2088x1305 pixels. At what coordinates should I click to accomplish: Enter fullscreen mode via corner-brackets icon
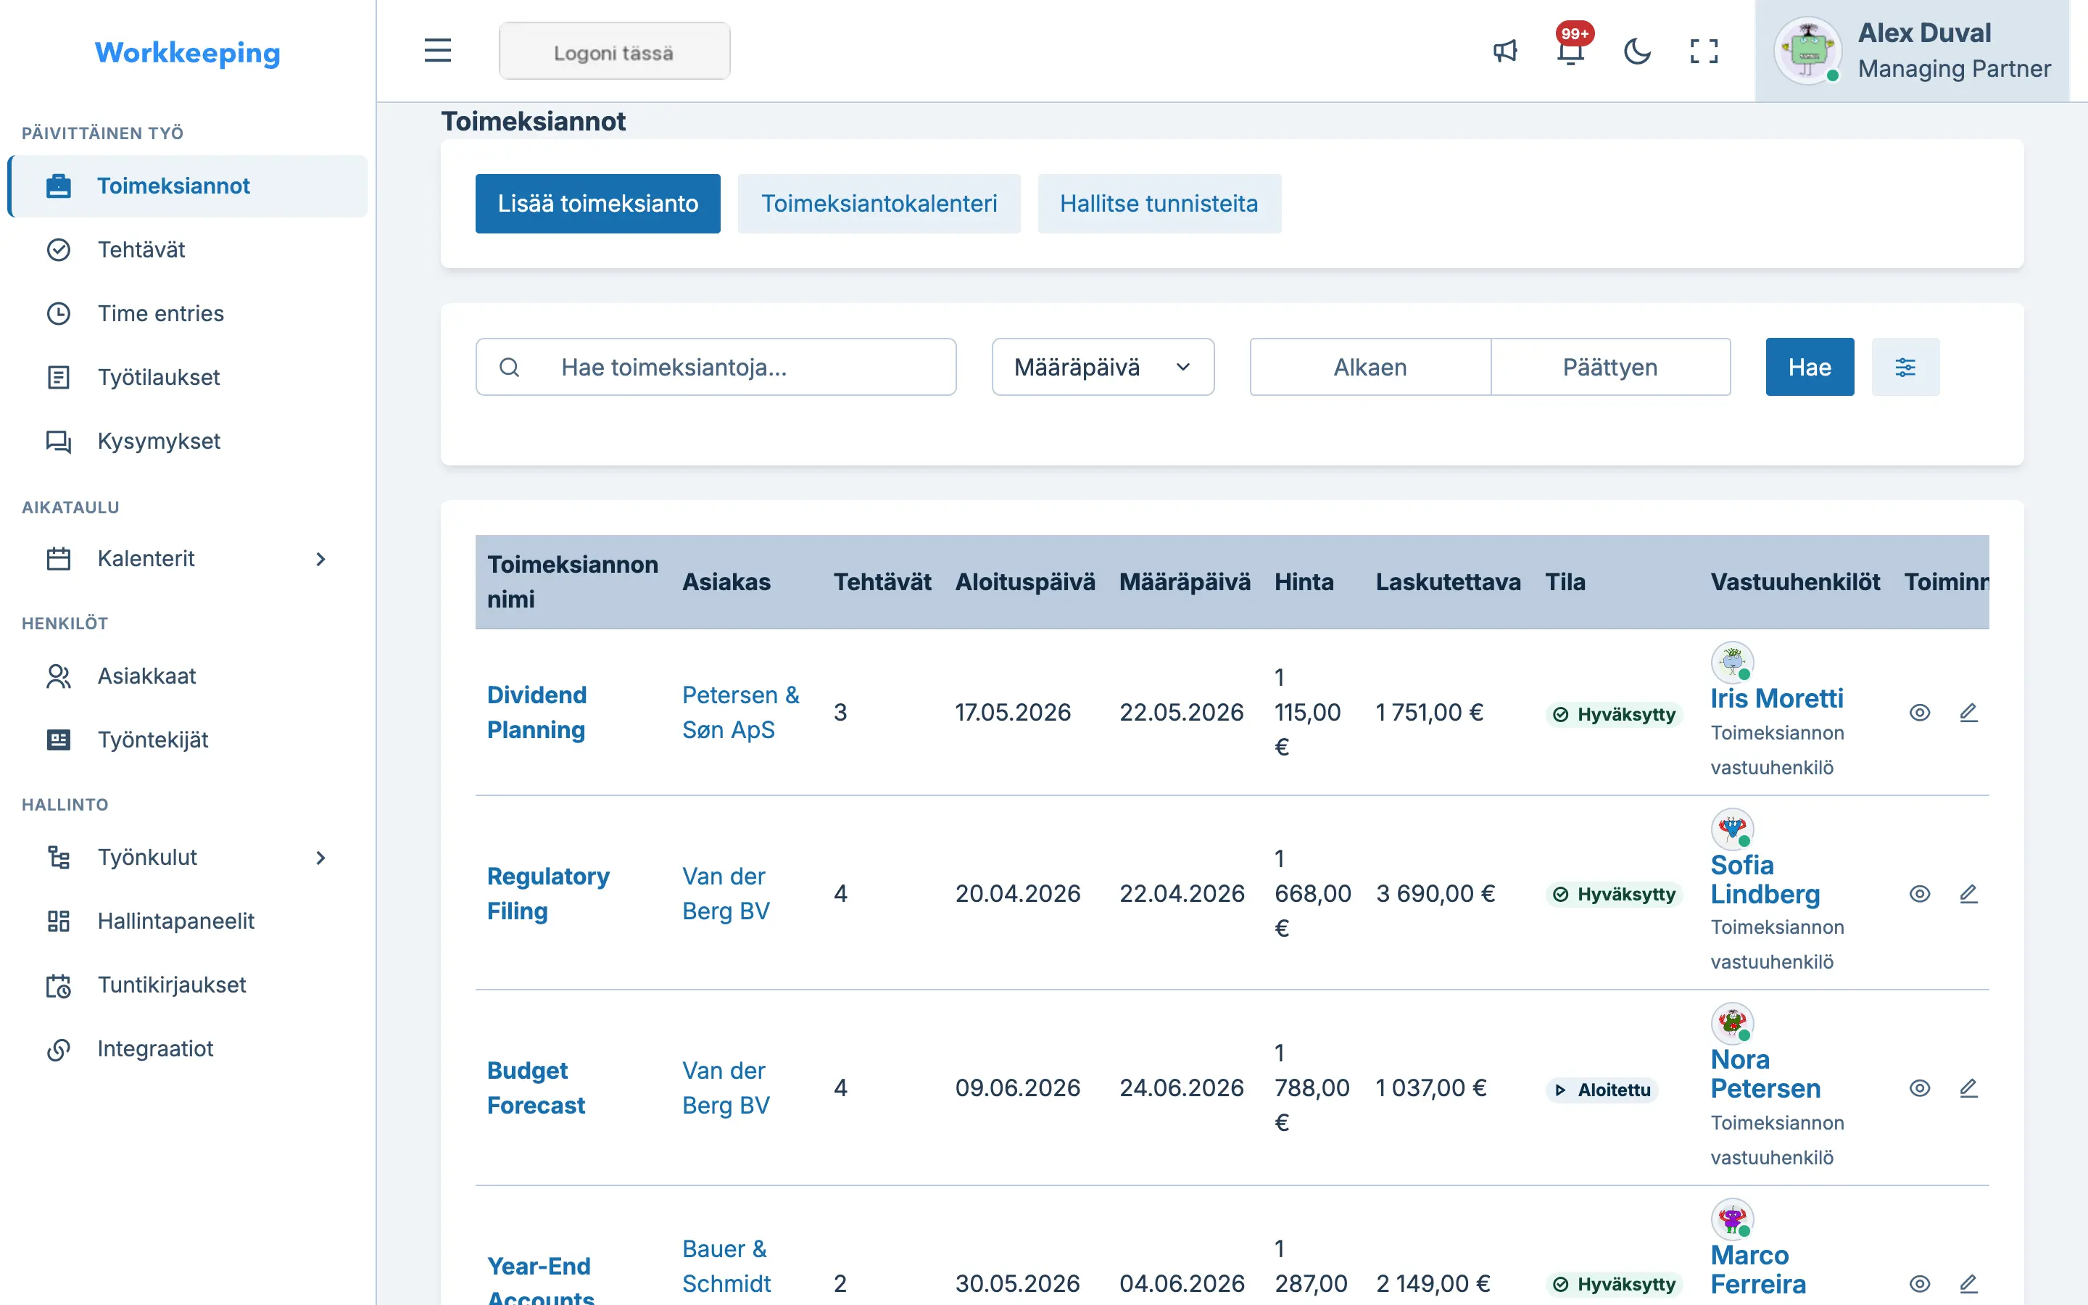point(1703,51)
